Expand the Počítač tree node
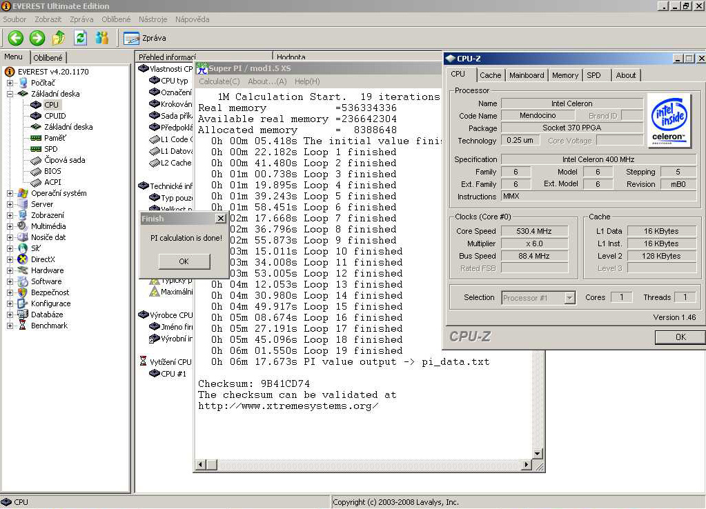 pyautogui.click(x=10, y=83)
